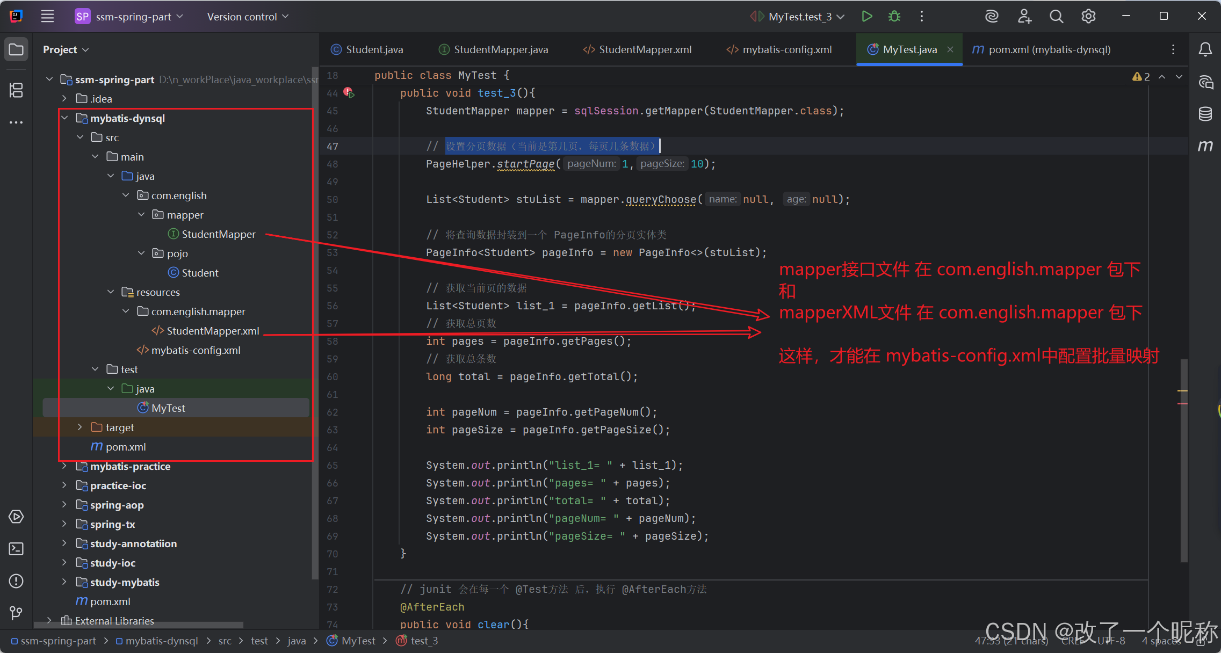Collapse the mybatis-dynsql module folder

pos(65,118)
